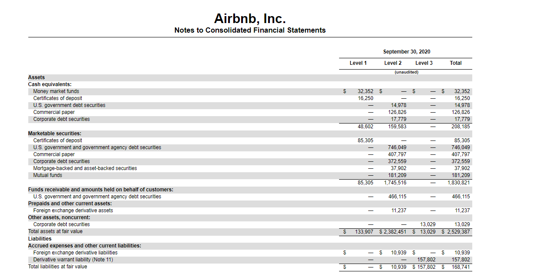
Task: Select the 'Level 1' column header
Action: [358, 63]
